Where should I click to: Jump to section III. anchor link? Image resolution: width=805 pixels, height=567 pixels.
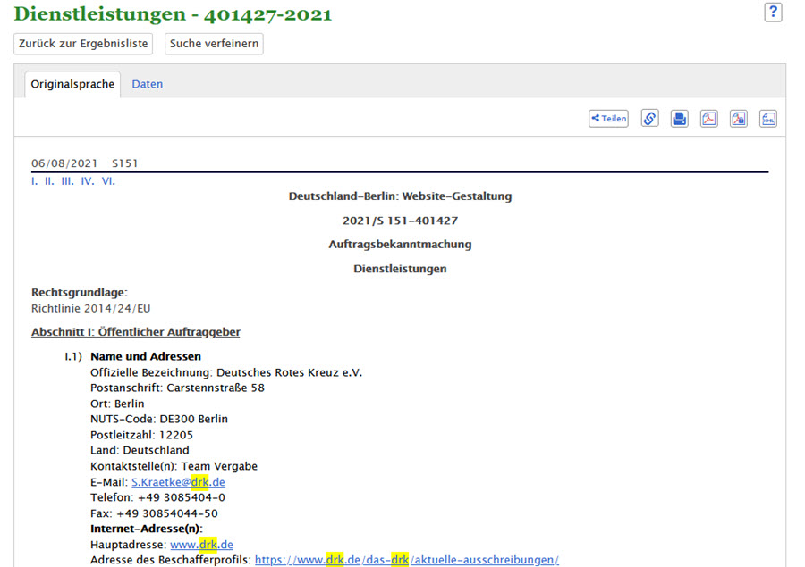67,181
